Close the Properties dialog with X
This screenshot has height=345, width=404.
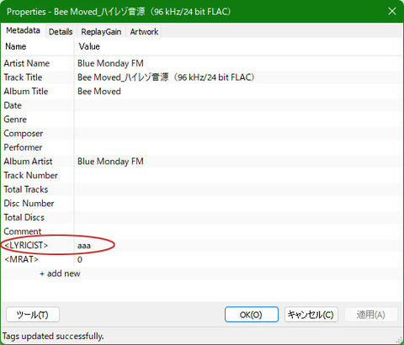point(392,12)
